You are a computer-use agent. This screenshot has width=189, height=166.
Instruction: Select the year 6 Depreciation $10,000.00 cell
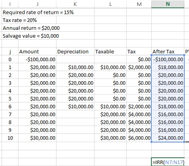pos(75,106)
